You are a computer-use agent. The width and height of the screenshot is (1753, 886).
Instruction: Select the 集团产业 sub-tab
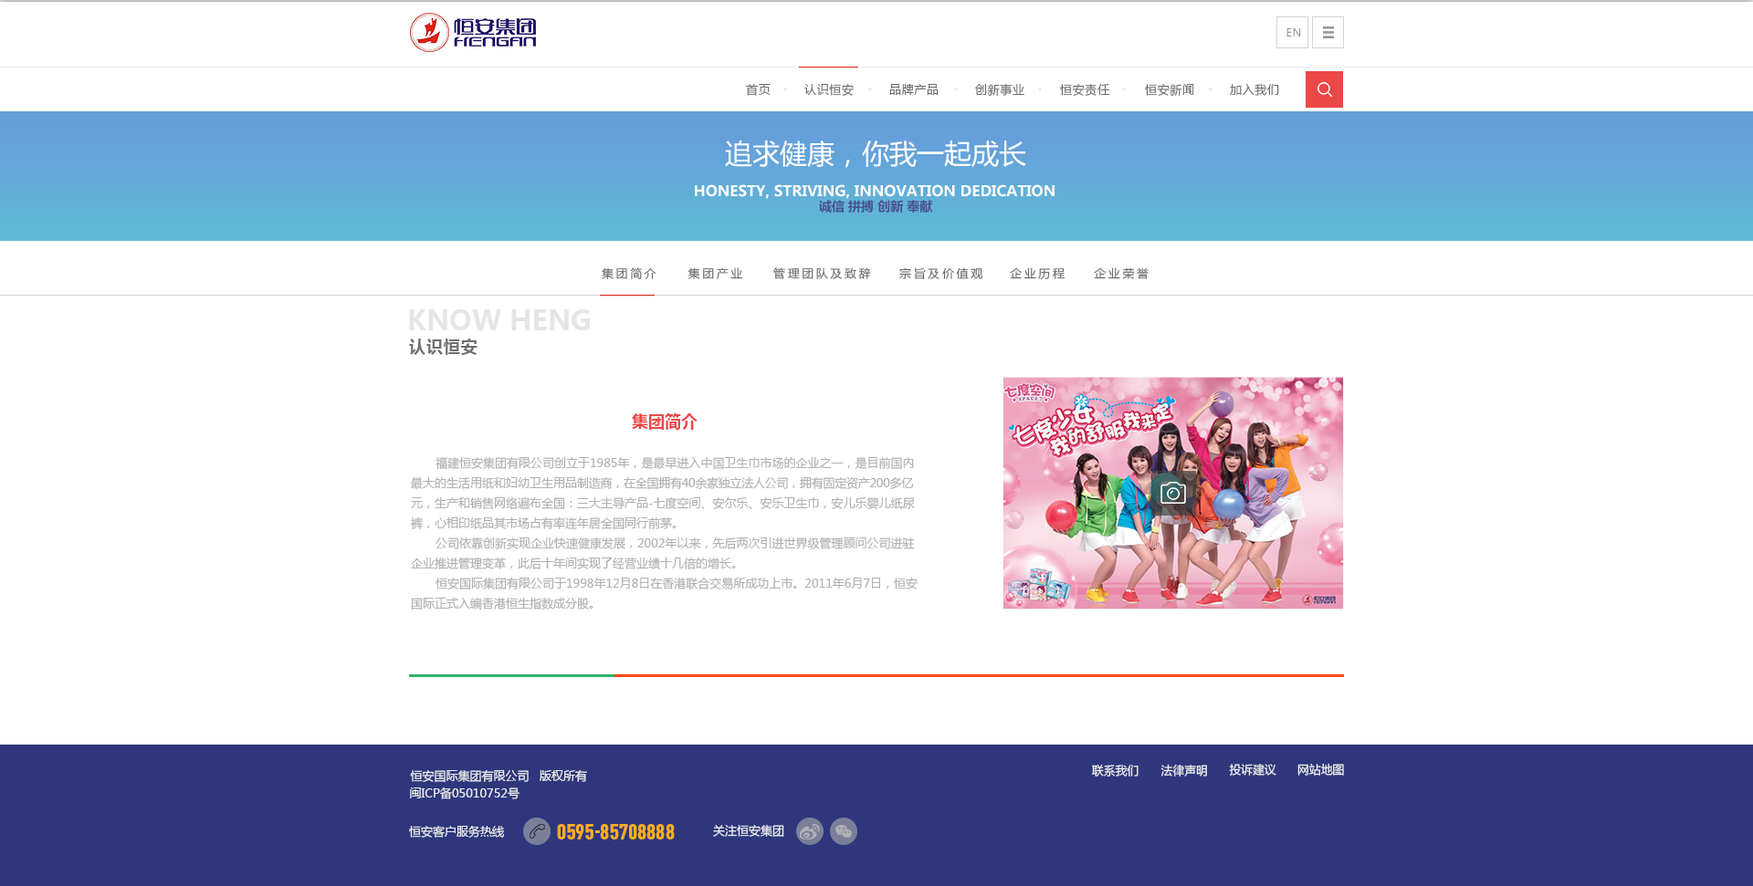pyautogui.click(x=715, y=274)
